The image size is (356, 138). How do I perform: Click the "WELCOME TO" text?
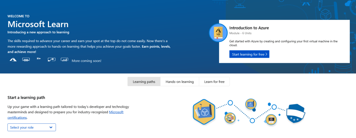point(18,16)
